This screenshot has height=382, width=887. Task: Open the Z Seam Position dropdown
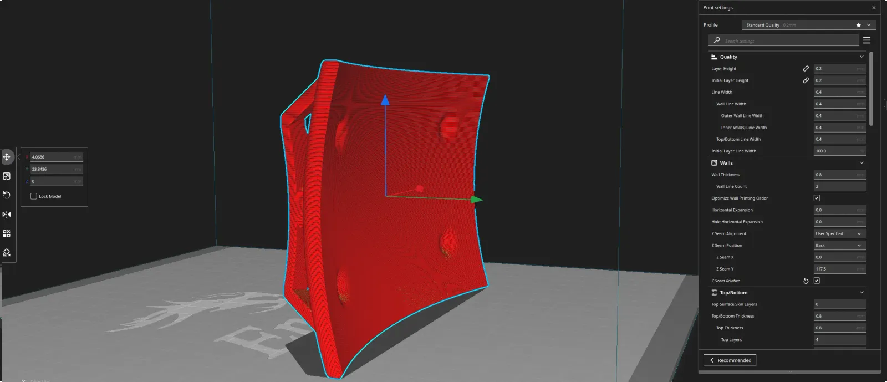(839, 245)
